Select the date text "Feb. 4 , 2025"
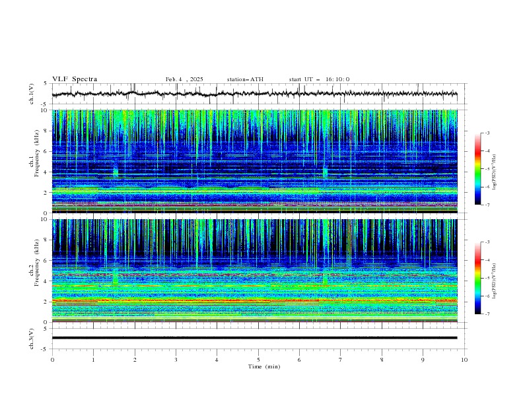Screen dimensions: 523x404 [x=184, y=79]
